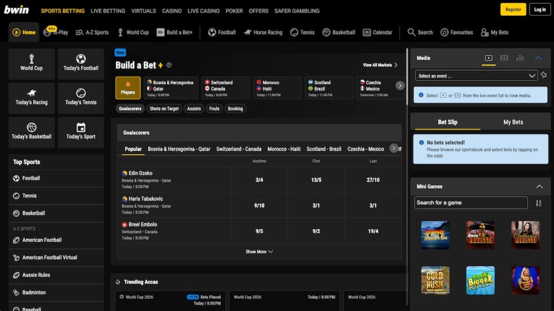Open the Today's Basketball tile
This screenshot has height=311, width=554.
pos(31,132)
